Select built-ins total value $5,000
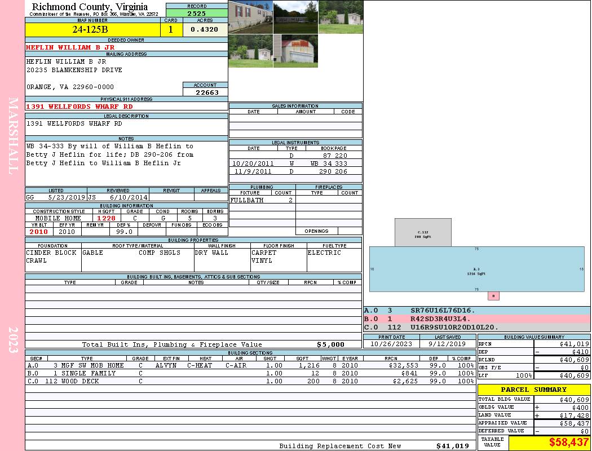592x451 pixels. [330, 344]
